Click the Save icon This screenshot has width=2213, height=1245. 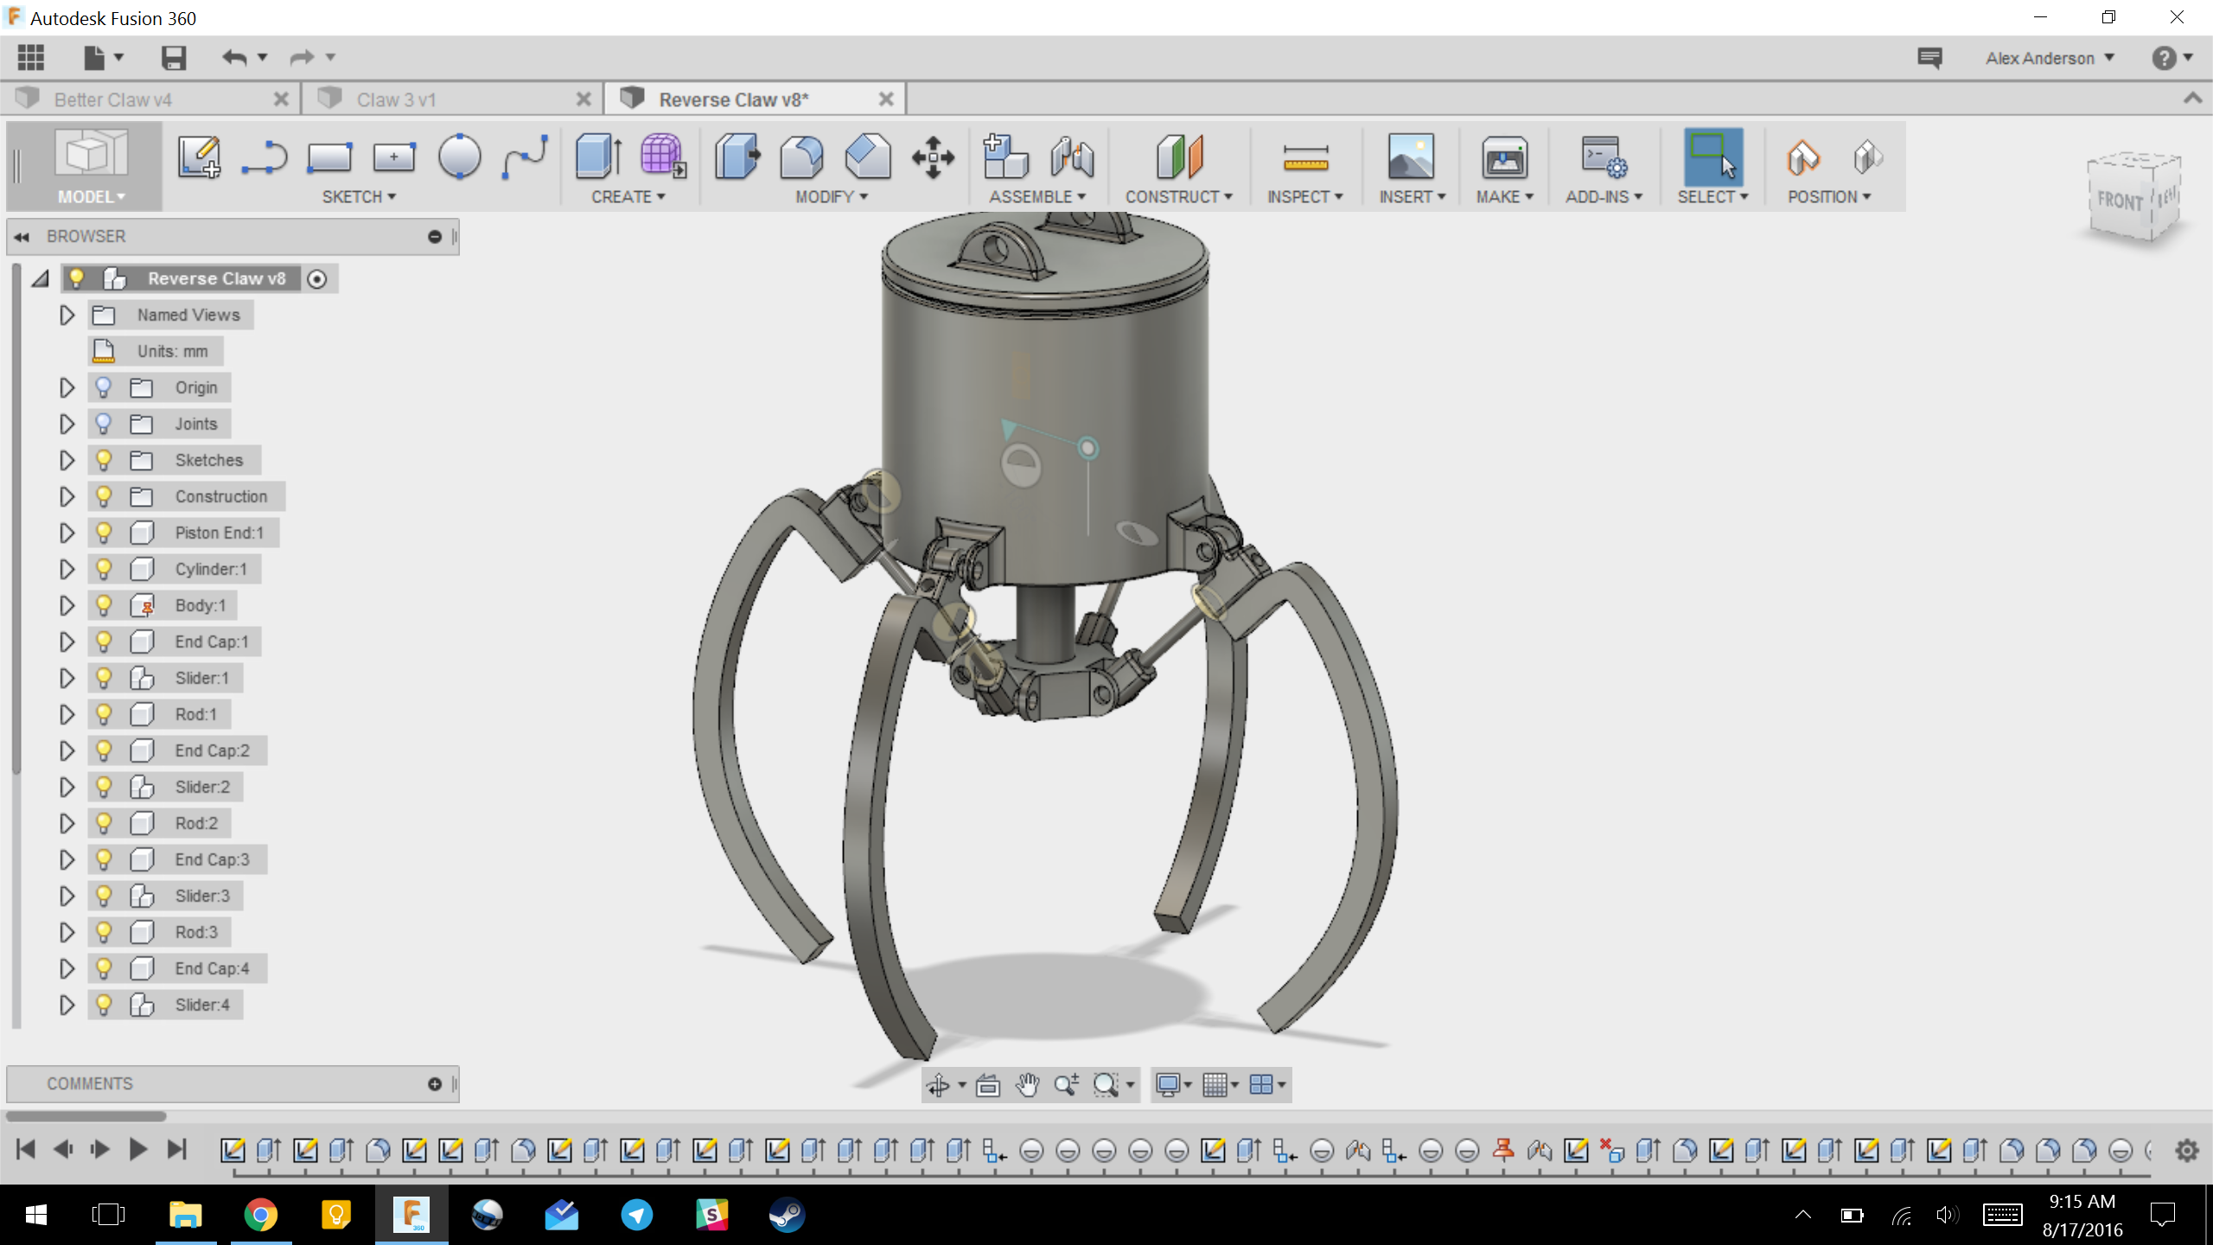click(174, 58)
